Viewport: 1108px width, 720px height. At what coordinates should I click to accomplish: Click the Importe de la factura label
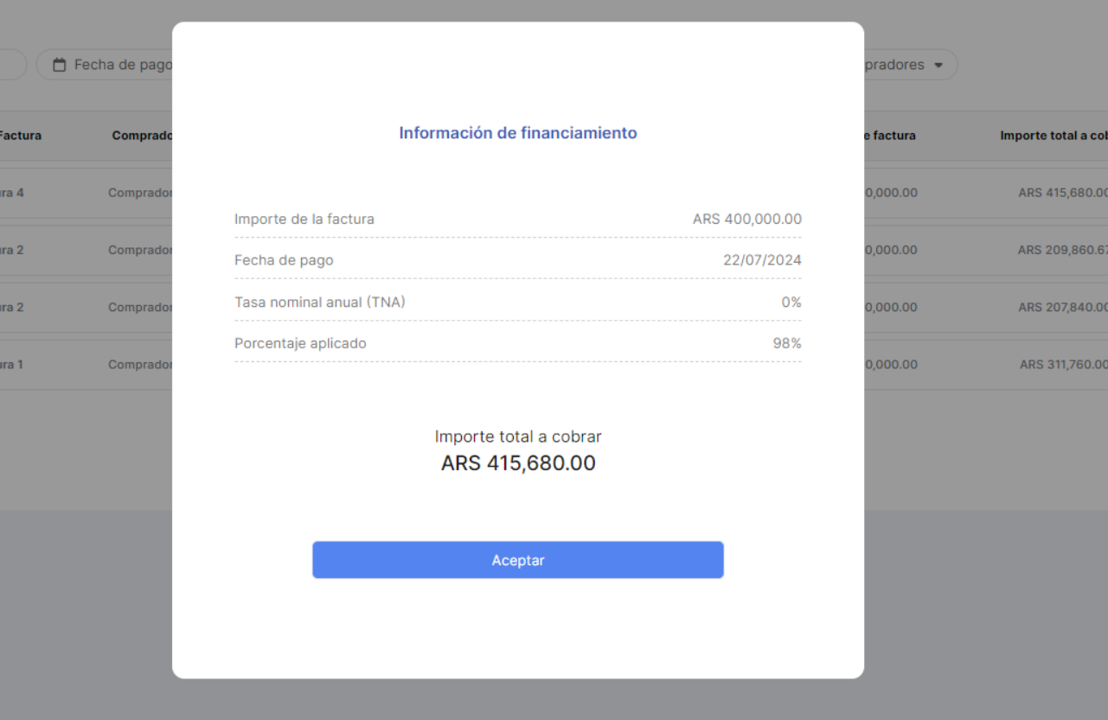(304, 220)
